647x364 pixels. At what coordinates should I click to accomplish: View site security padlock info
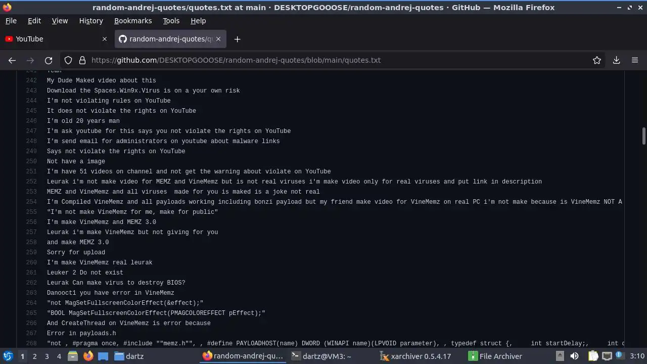[x=82, y=60]
